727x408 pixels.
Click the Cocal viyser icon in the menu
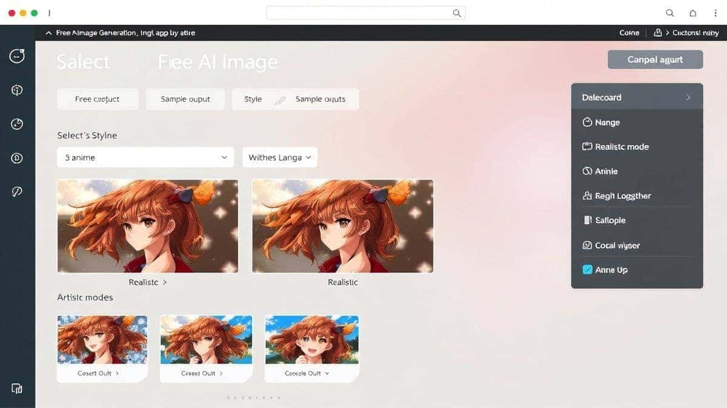click(586, 245)
